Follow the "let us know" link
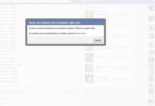This screenshot has width=155, height=106. 80,33
